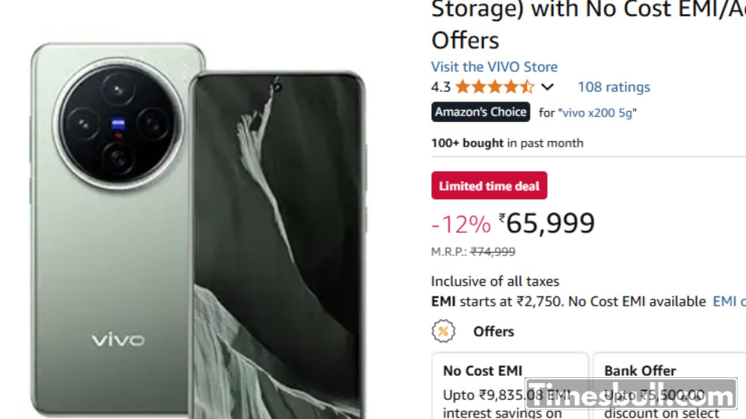The image size is (746, 419).
Task: Click the orange star rating icons
Action: pos(494,87)
